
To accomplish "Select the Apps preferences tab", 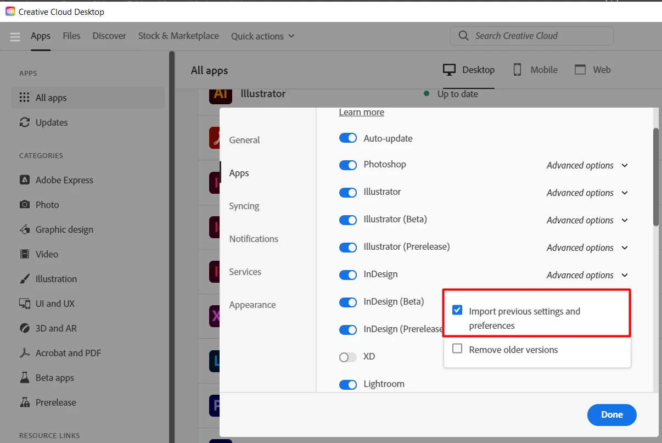I will click(239, 173).
